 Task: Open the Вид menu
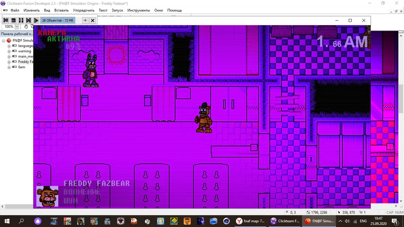(x=47, y=10)
